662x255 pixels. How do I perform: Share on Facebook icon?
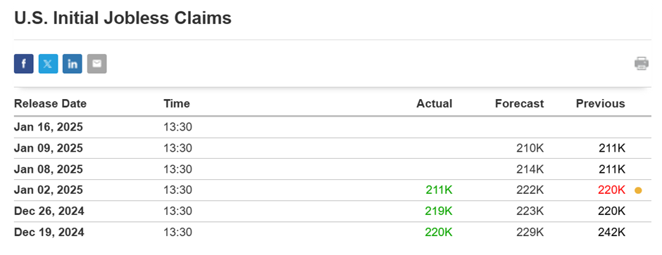click(24, 64)
